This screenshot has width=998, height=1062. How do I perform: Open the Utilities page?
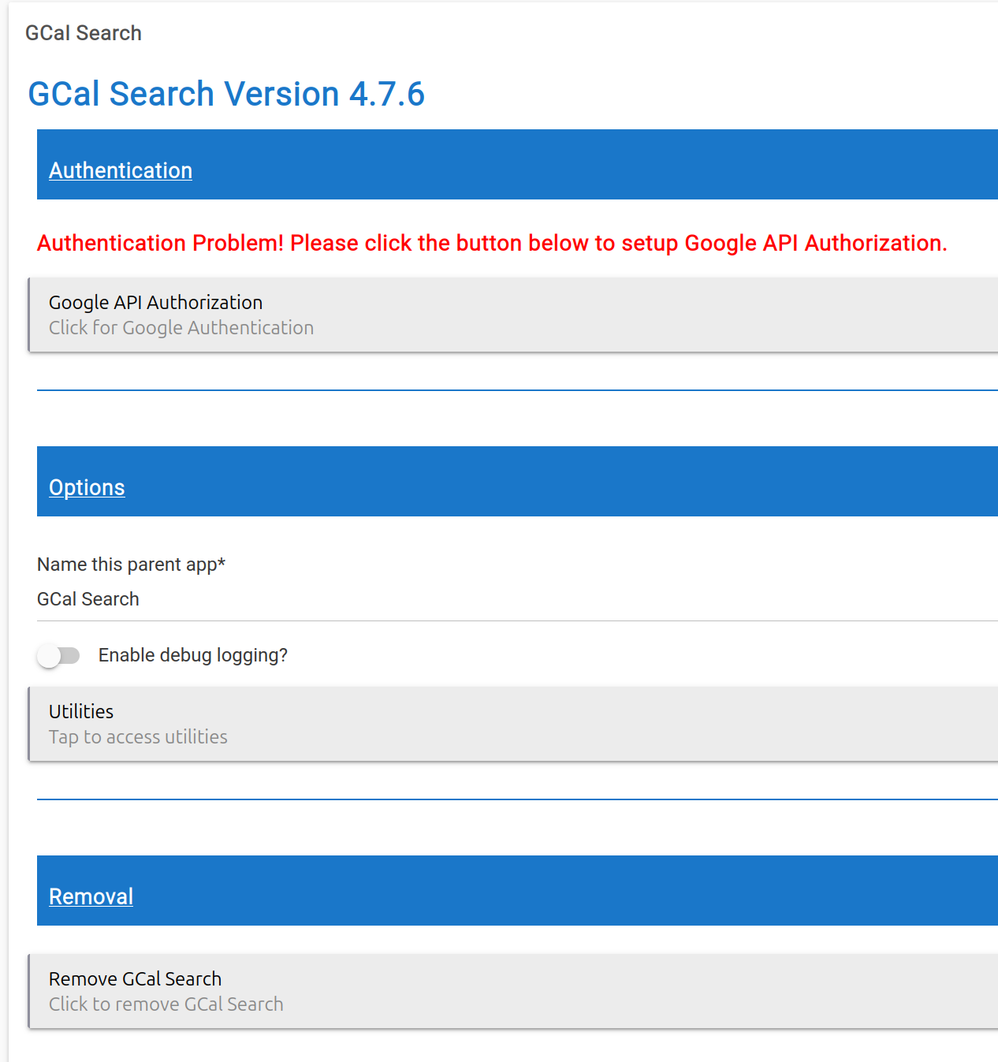pos(512,724)
